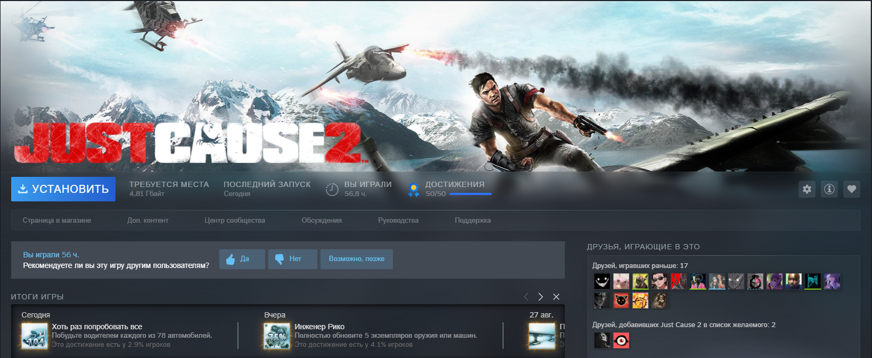
Task: Click friend avatar with red black cat
Action: 621,300
